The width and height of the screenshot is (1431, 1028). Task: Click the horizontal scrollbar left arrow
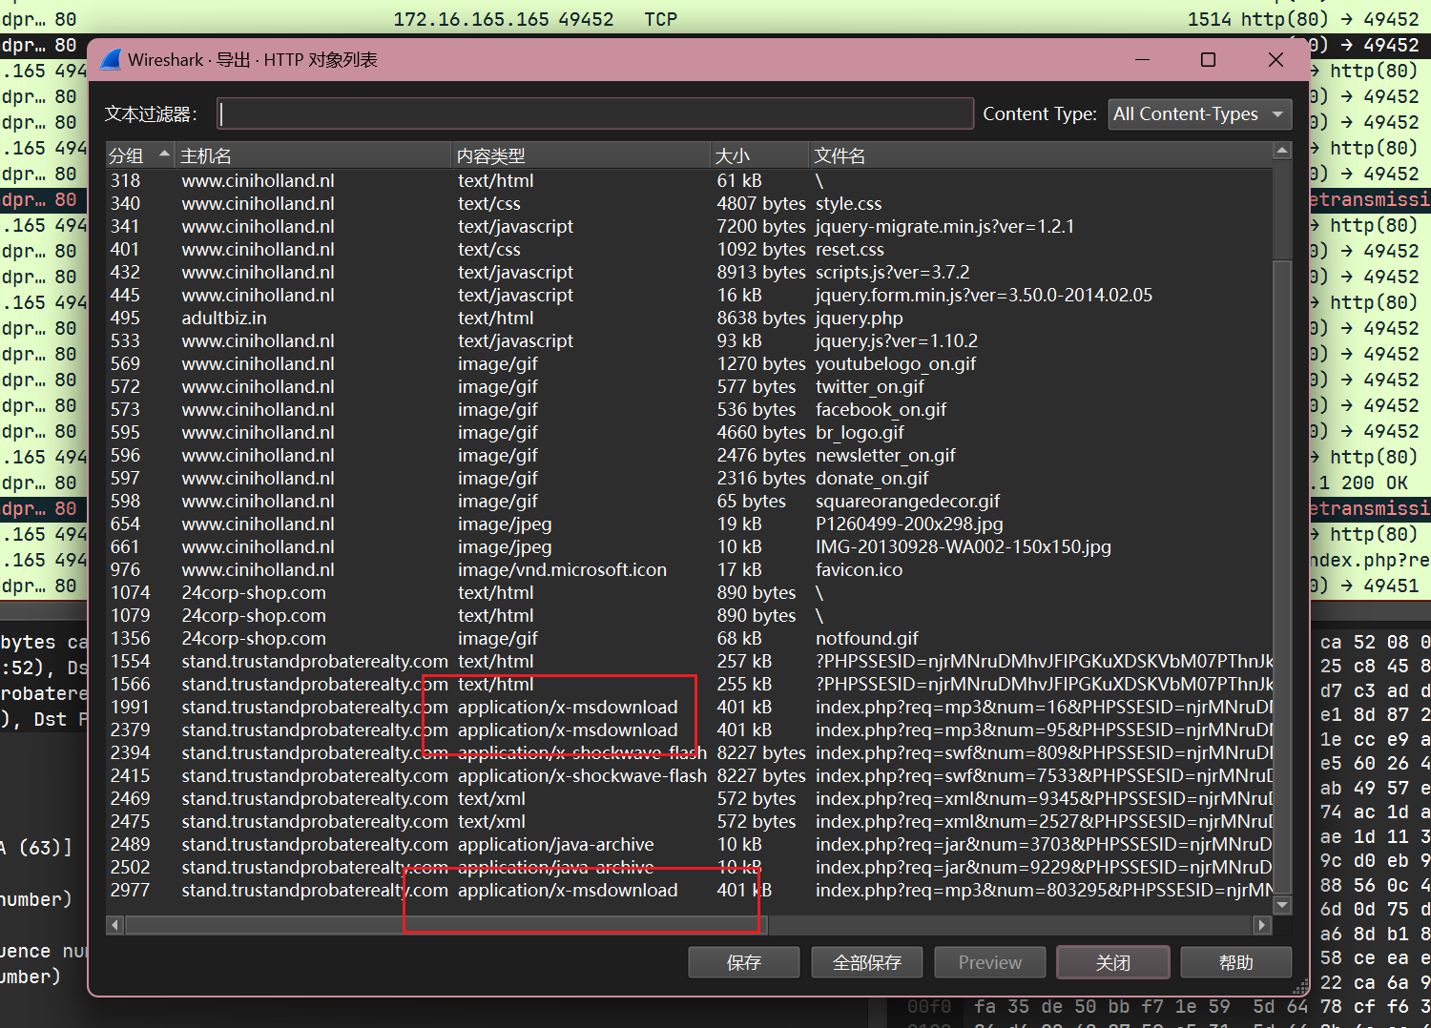(115, 924)
